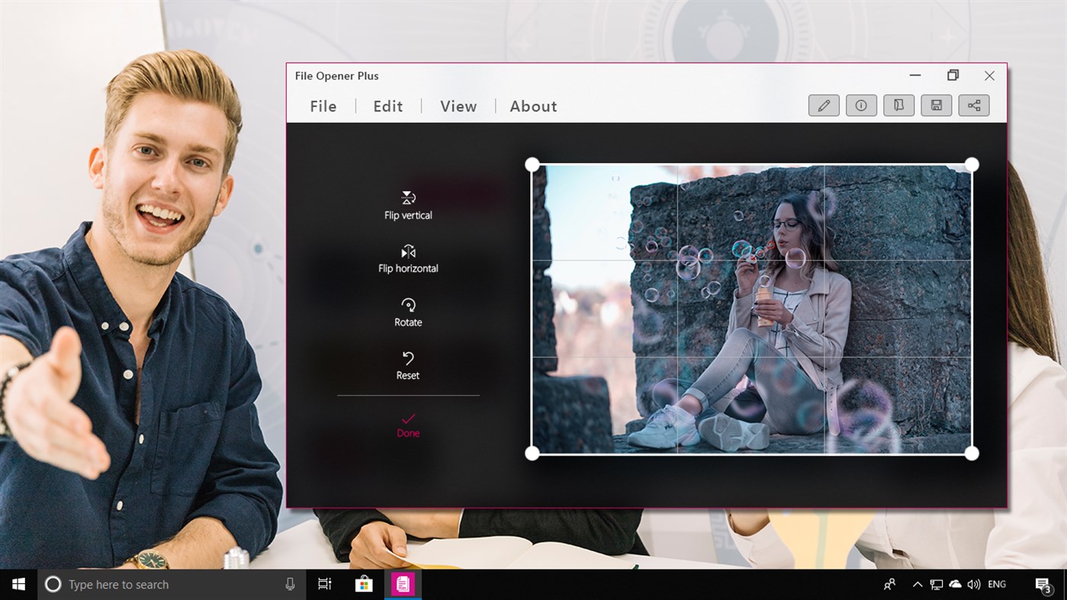
Task: Click the File Opener Plus window title
Action: pos(337,75)
